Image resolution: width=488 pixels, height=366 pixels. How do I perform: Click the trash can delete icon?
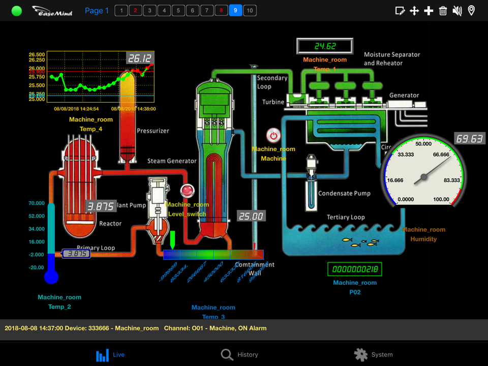point(443,11)
